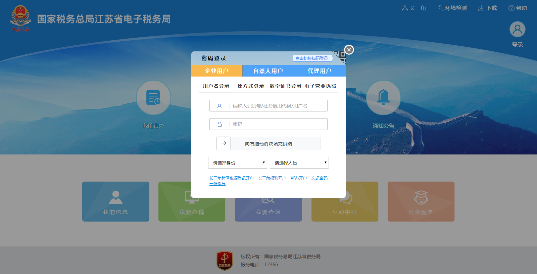This screenshot has height=274, width=537.
Task: Click the 长三角 link in the top bar
Action: 414,8
